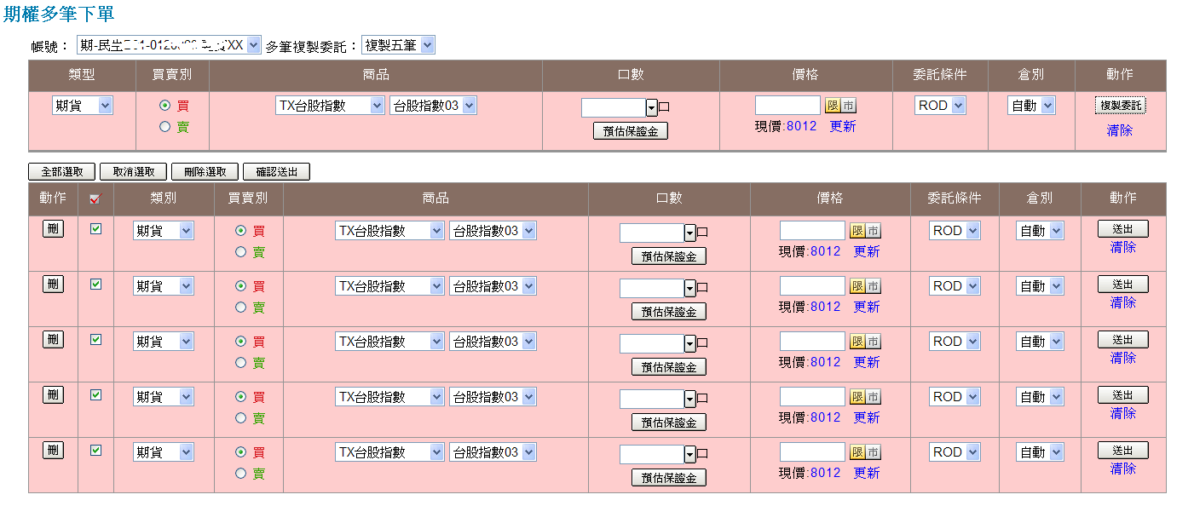Uncheck the second order row's selection checkbox
Viewport: 1194px width, 506px height.
click(x=95, y=285)
